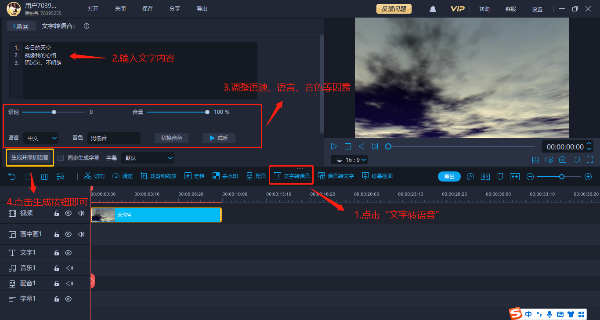Select the 切割 split tool

[94, 176]
